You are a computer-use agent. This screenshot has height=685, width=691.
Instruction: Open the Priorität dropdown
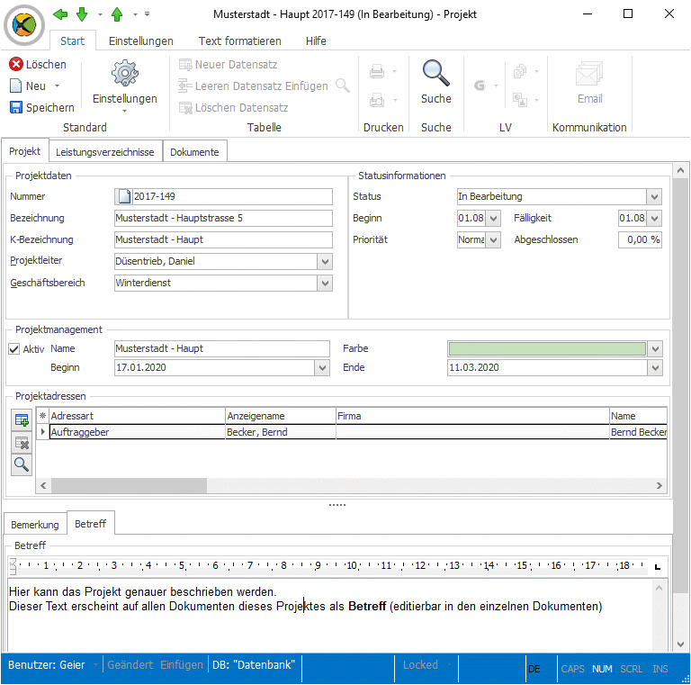pos(493,239)
